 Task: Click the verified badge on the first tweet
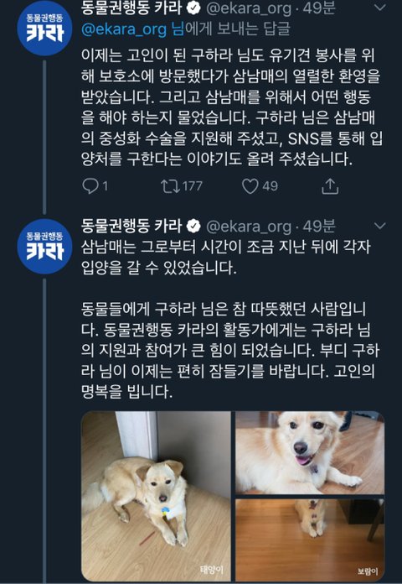click(193, 9)
